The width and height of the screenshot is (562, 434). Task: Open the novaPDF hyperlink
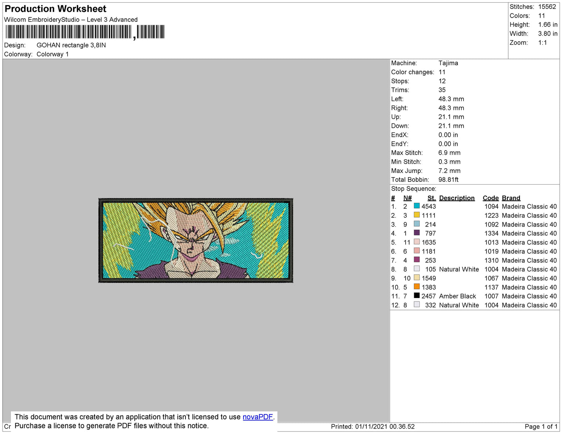pyautogui.click(x=257, y=417)
